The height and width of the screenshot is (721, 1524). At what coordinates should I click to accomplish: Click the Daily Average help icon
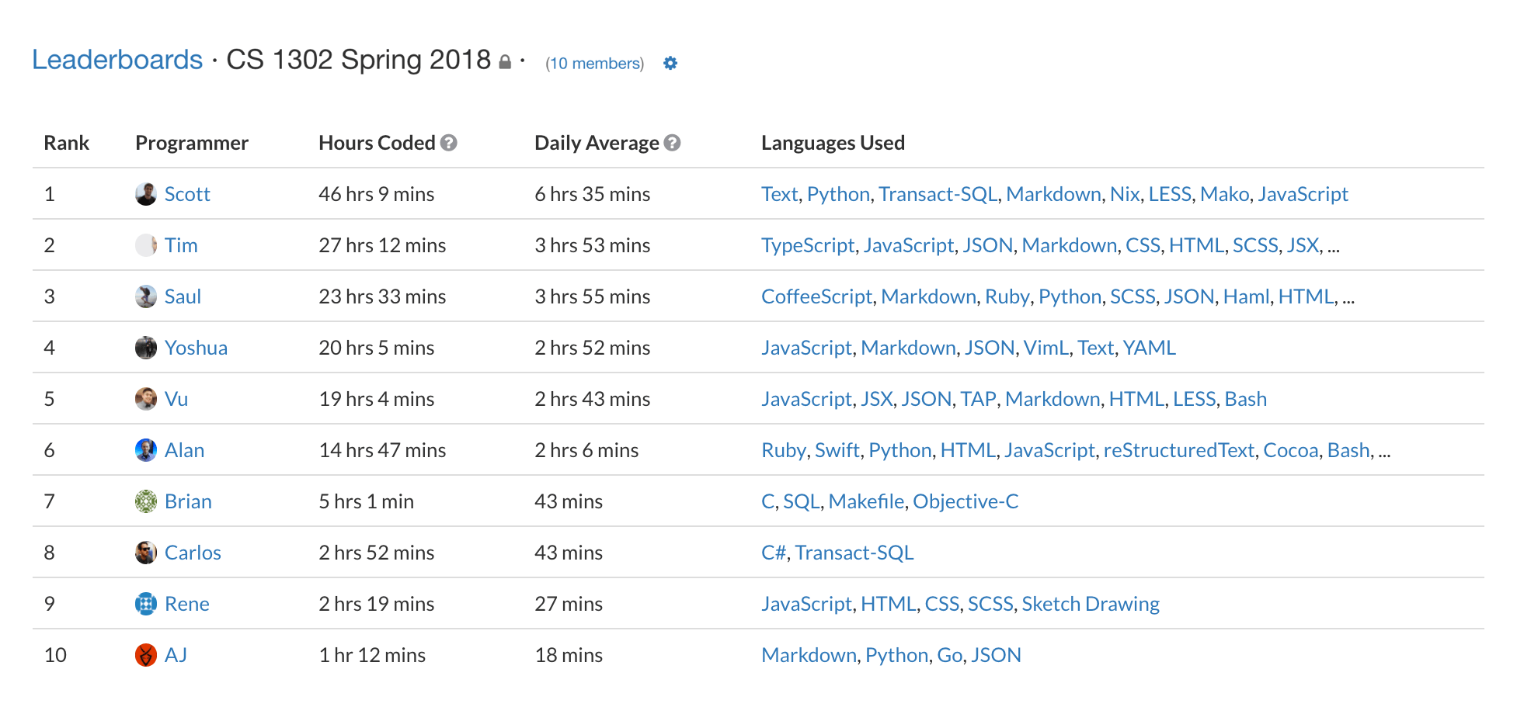pos(673,143)
